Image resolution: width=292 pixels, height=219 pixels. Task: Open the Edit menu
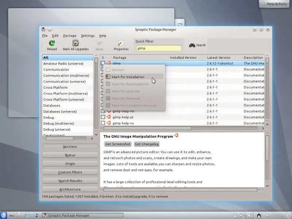55,35
